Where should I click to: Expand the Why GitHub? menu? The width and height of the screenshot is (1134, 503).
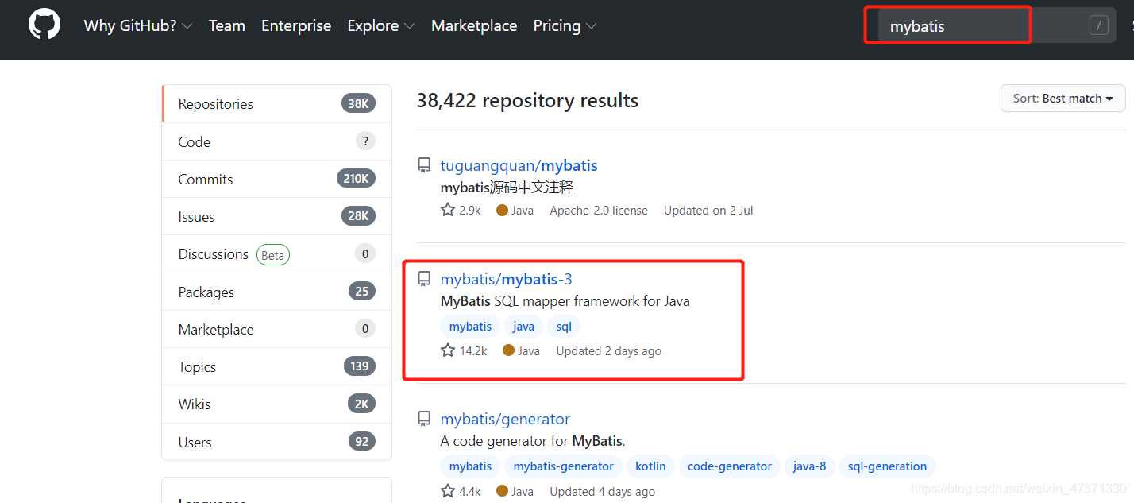(x=138, y=25)
